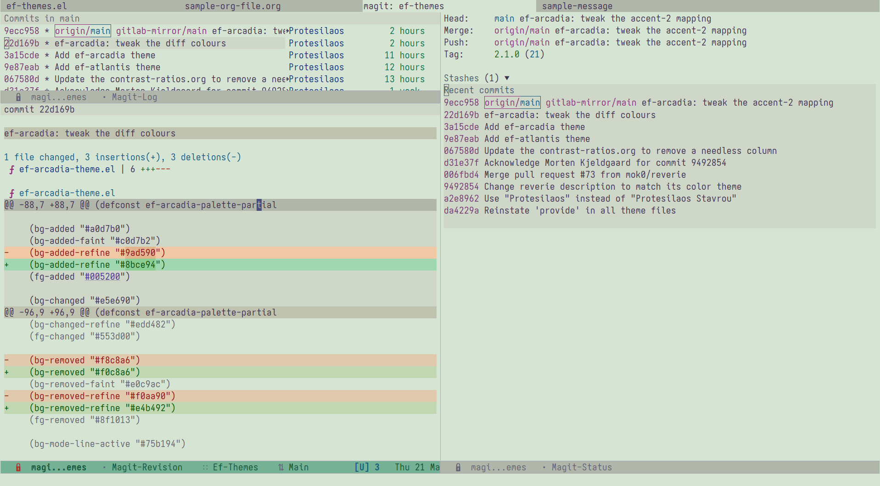
Task: Click commit 3a15cde in Recent commits
Action: pyautogui.click(x=514, y=127)
